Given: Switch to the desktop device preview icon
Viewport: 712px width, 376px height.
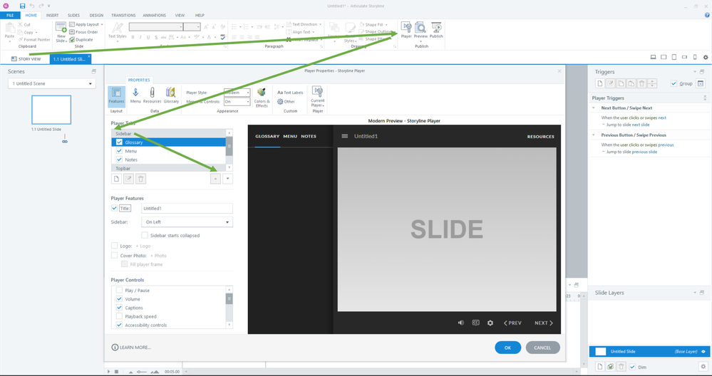Looking at the screenshot, I should pyautogui.click(x=653, y=57).
